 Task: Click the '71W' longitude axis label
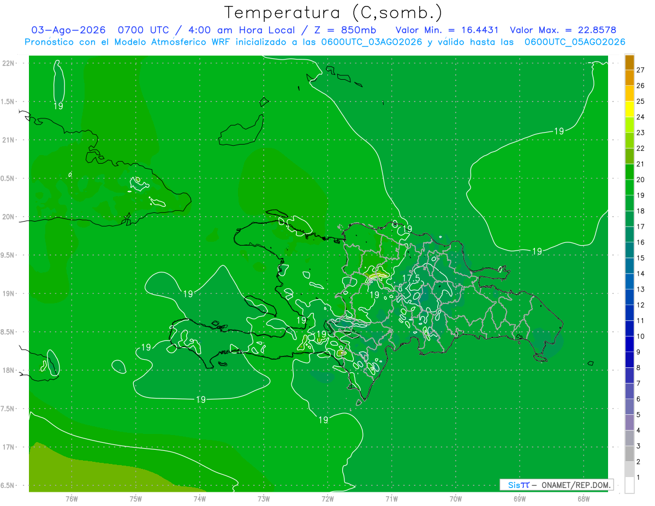click(x=391, y=498)
